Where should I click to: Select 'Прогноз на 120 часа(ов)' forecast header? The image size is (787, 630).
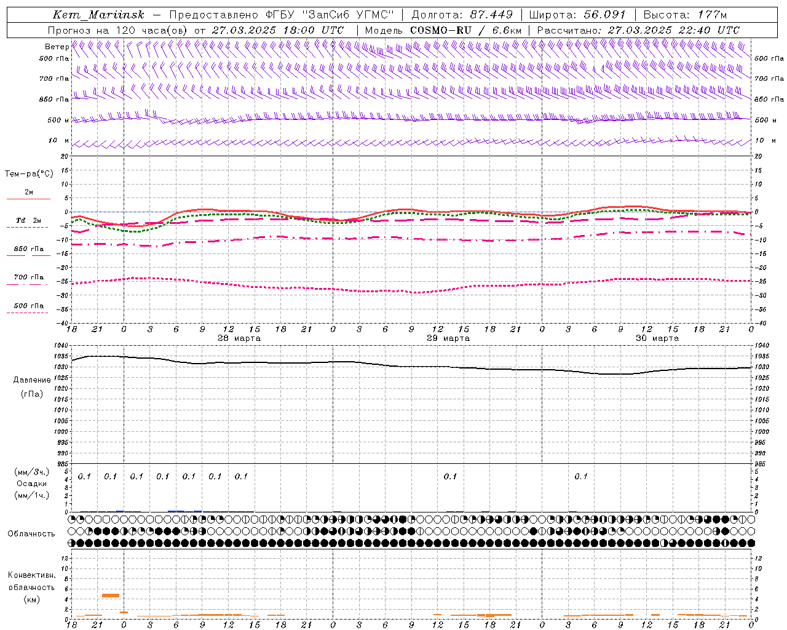click(x=118, y=30)
